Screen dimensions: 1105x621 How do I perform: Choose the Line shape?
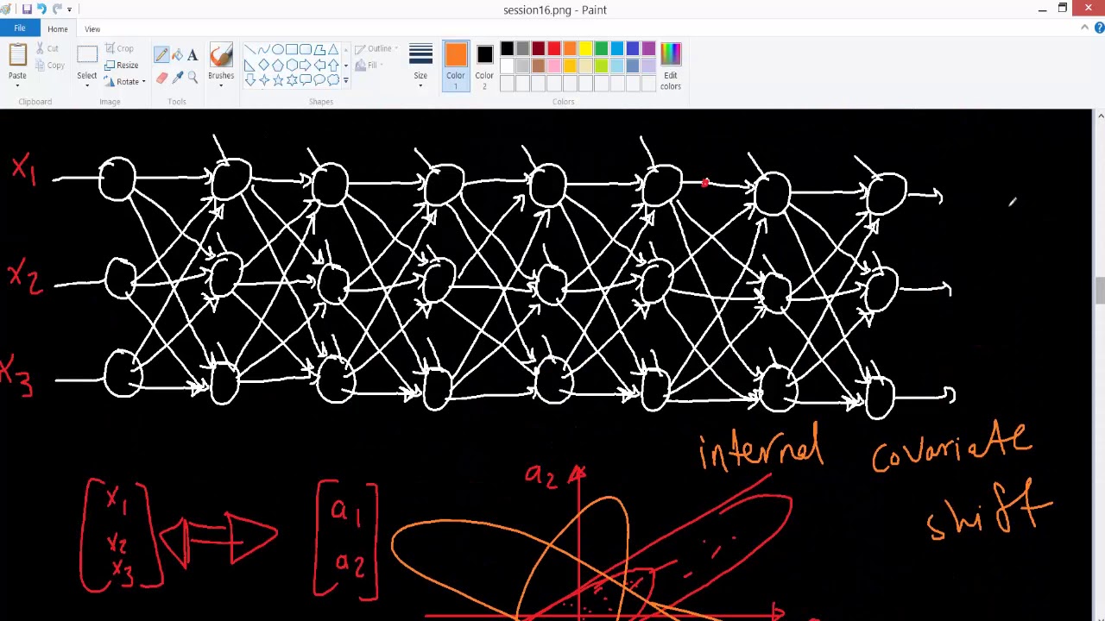(249, 49)
